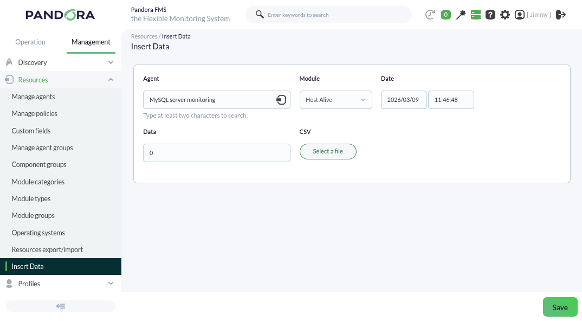Screen dimensions: 582x321
Task: Open the autorefresh clock icon
Action: coord(430,15)
